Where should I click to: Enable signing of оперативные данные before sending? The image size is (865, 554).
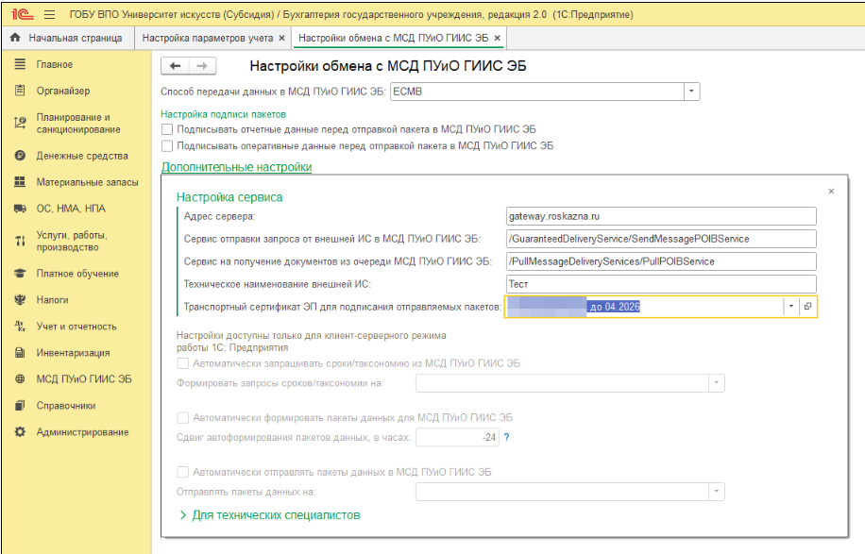(167, 146)
